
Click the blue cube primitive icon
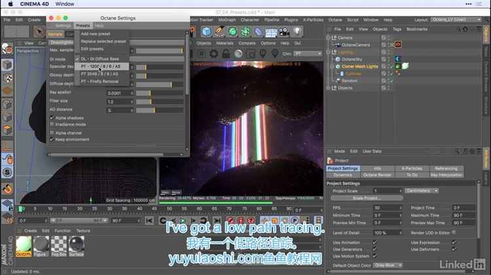point(206,31)
